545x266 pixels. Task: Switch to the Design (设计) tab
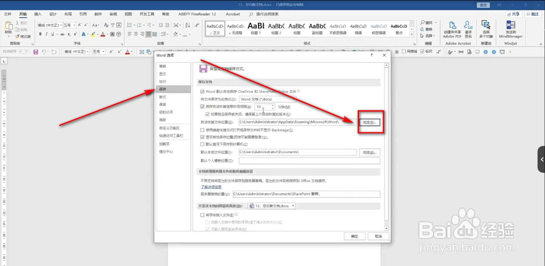click(x=53, y=14)
